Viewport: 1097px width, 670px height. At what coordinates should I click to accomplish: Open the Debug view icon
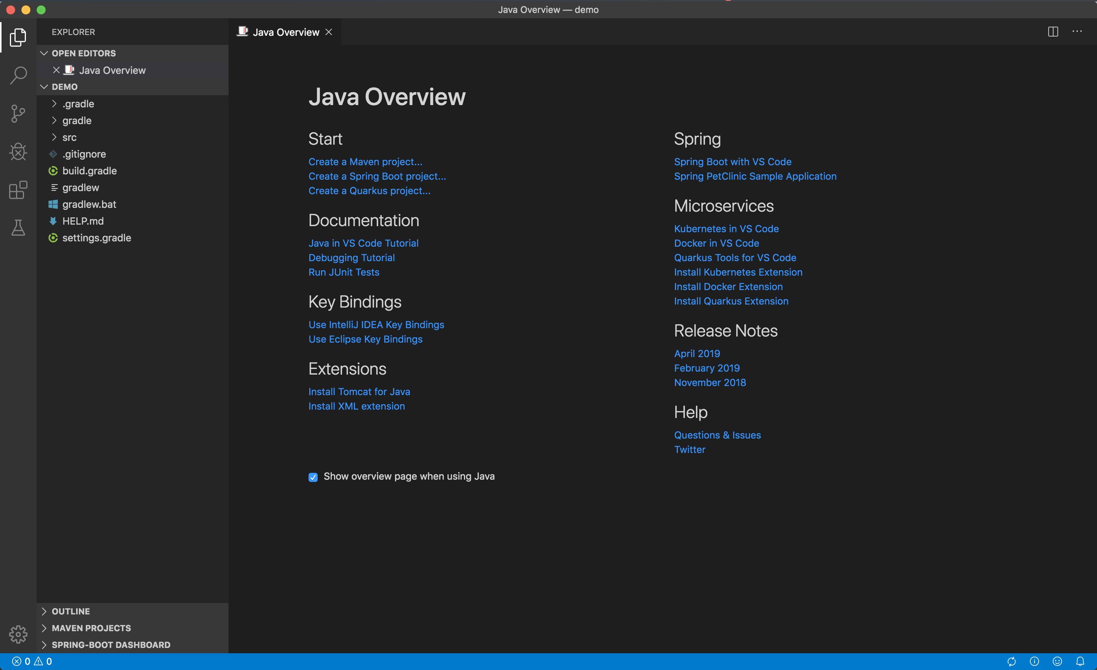click(x=18, y=152)
